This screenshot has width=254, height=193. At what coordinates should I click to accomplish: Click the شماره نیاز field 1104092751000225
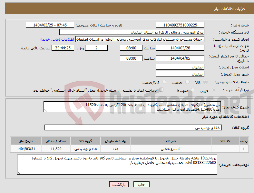click(180, 25)
